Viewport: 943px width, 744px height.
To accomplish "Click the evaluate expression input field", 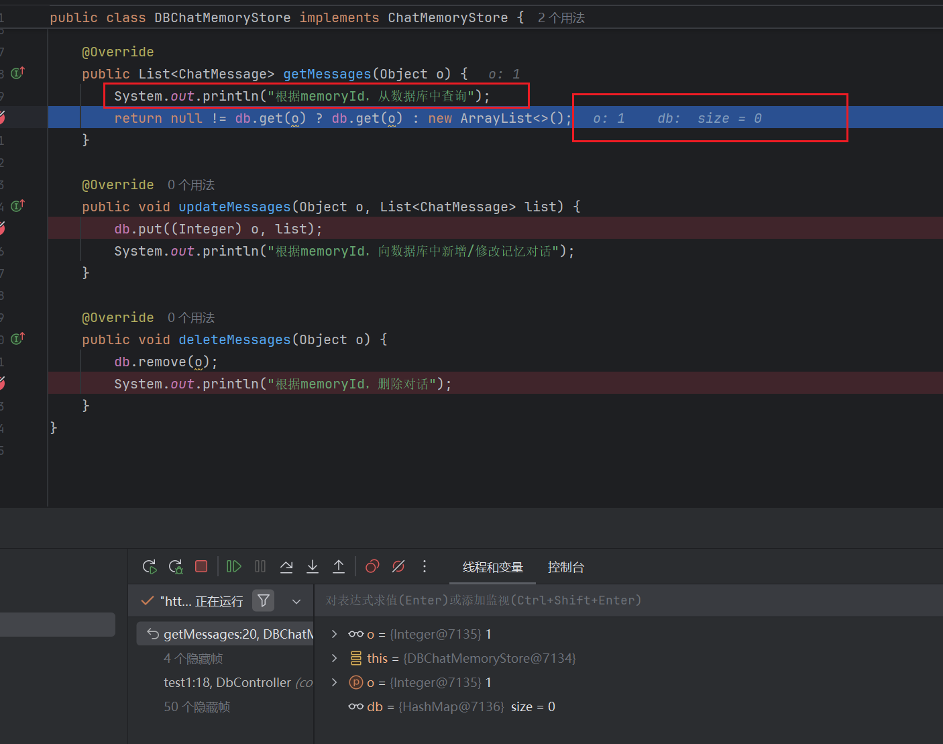I will [x=628, y=600].
